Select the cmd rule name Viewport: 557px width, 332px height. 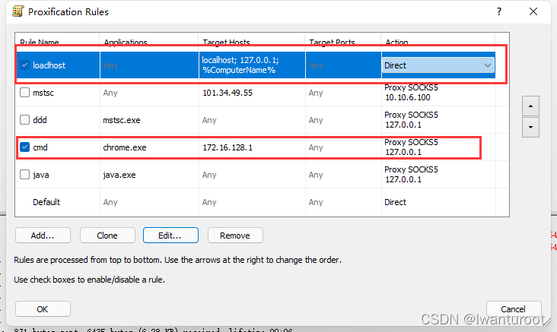[x=40, y=147]
